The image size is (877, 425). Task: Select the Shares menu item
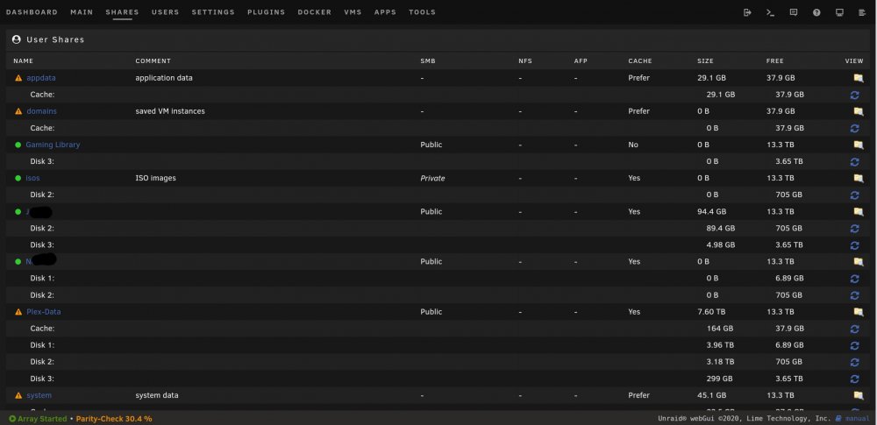[x=123, y=12]
